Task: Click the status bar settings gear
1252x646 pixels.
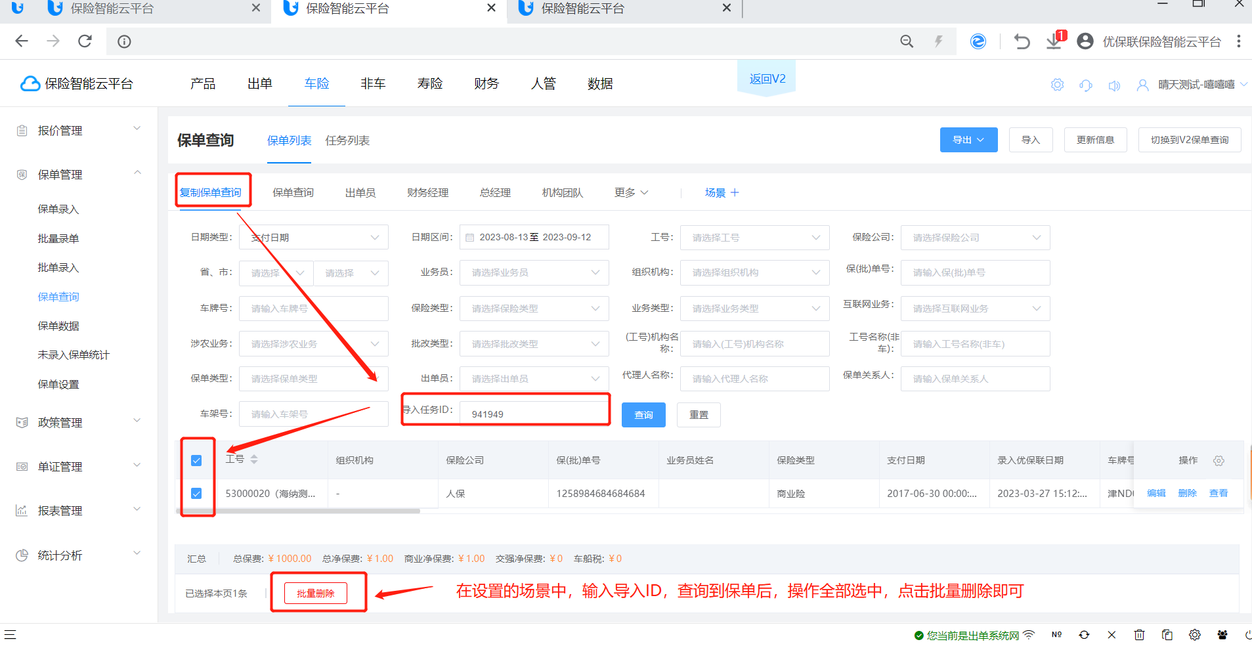Action: pos(1195,635)
